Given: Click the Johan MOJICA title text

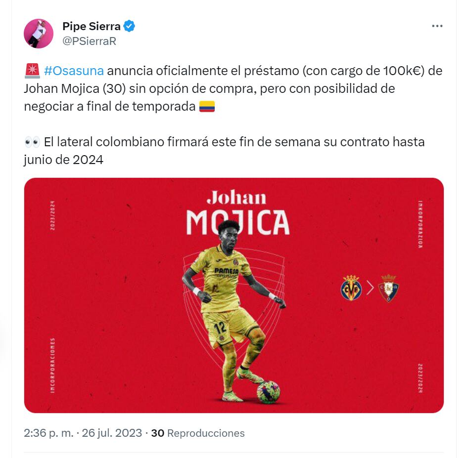Looking at the screenshot, I should [x=238, y=212].
